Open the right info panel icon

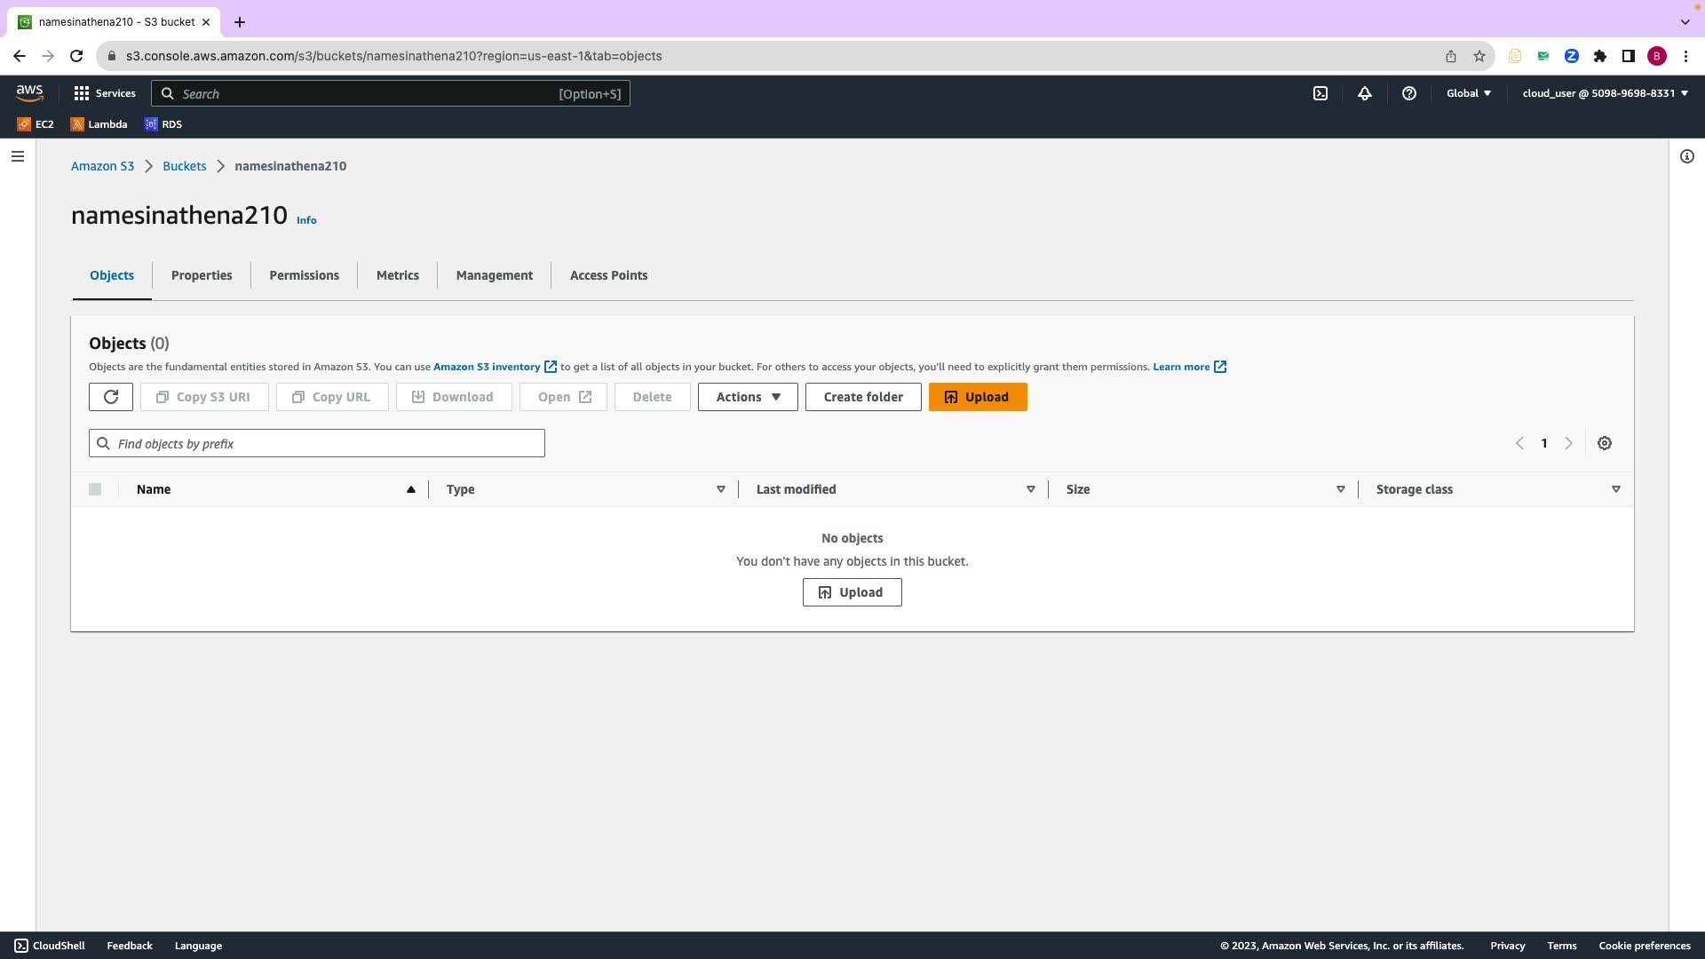(x=1686, y=156)
